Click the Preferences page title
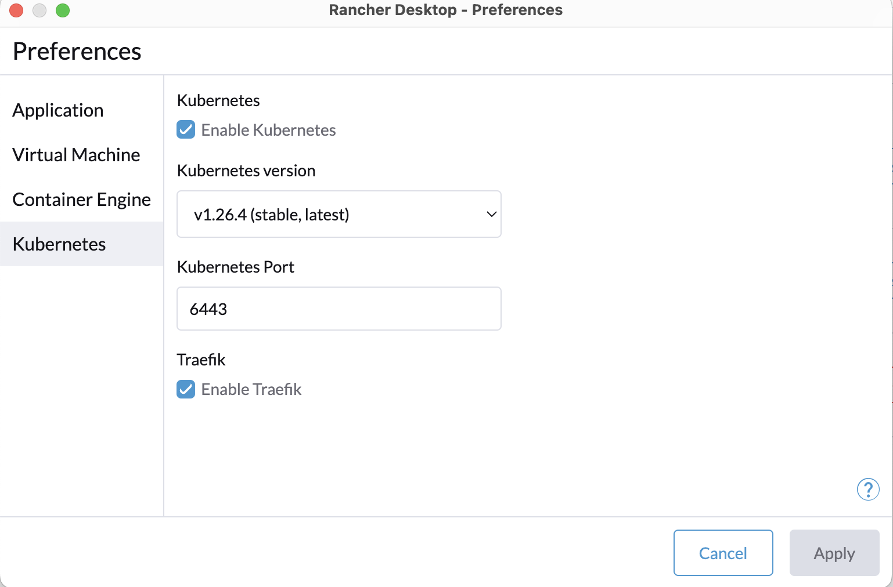 tap(77, 51)
